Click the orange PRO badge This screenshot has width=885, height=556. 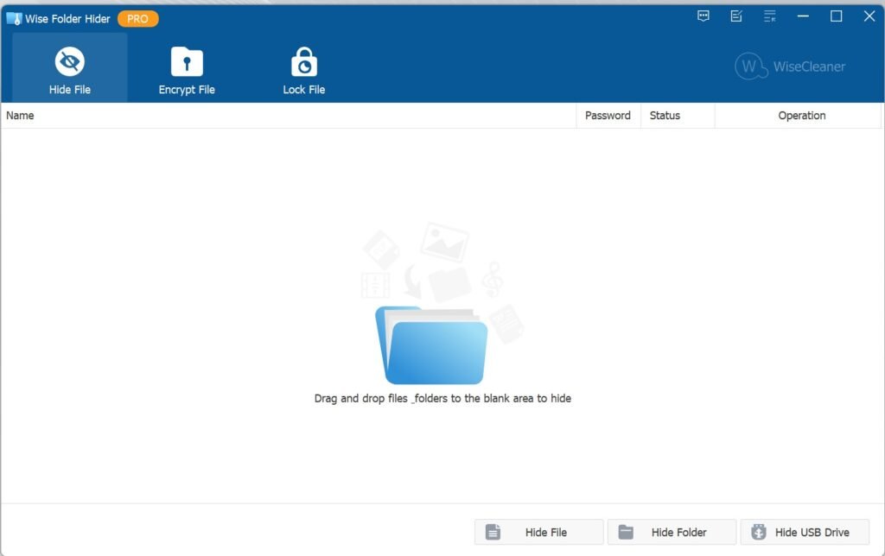click(137, 19)
